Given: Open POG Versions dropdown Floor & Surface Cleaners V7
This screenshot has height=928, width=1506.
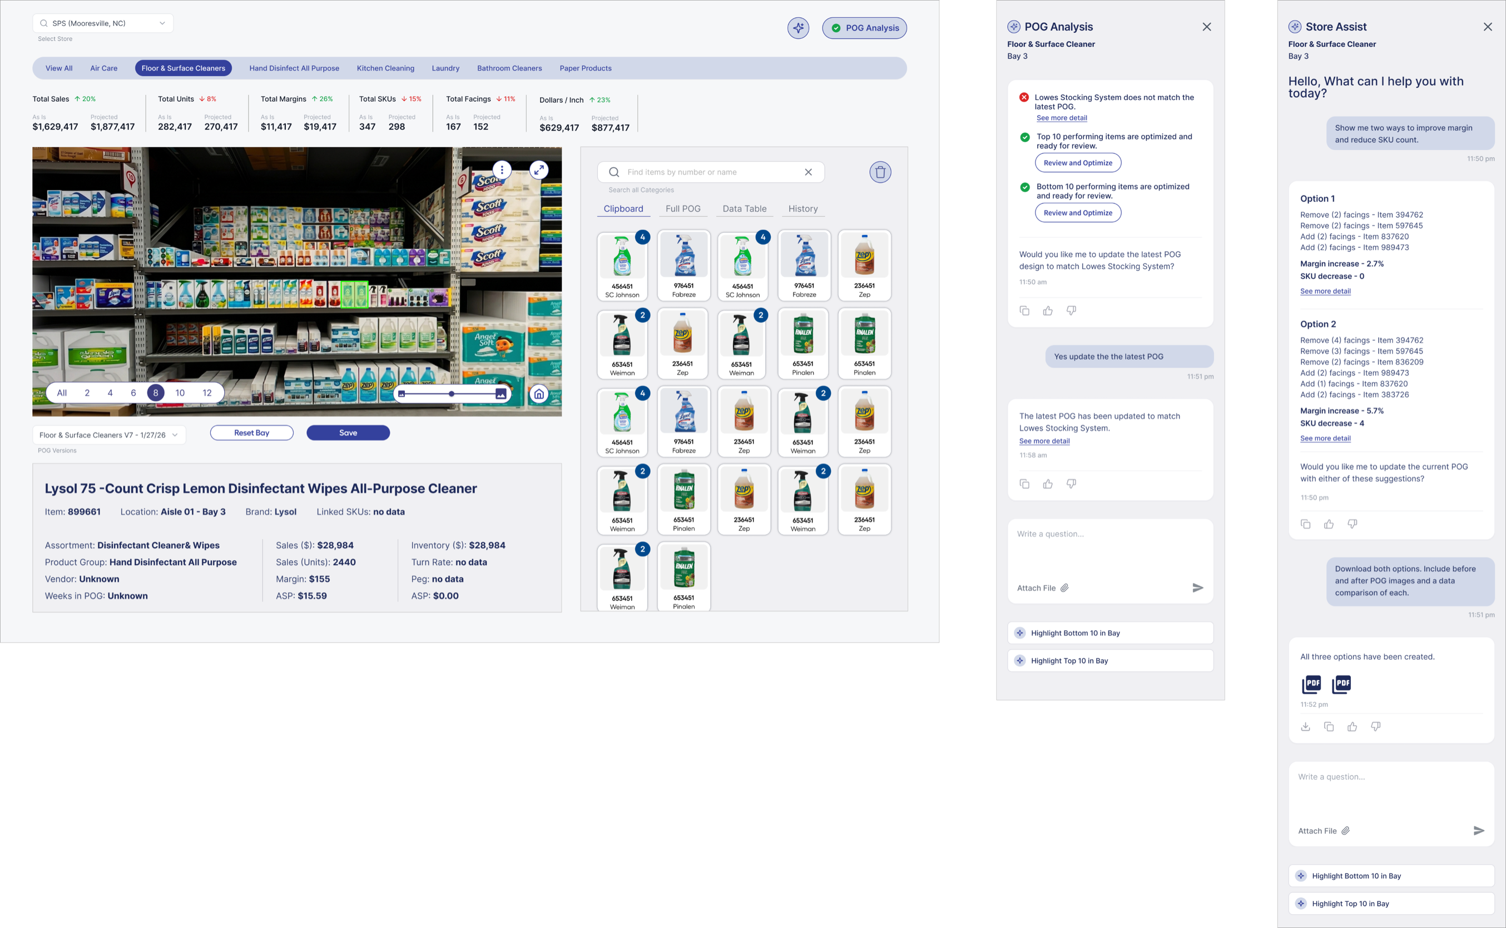Looking at the screenshot, I should pos(108,435).
